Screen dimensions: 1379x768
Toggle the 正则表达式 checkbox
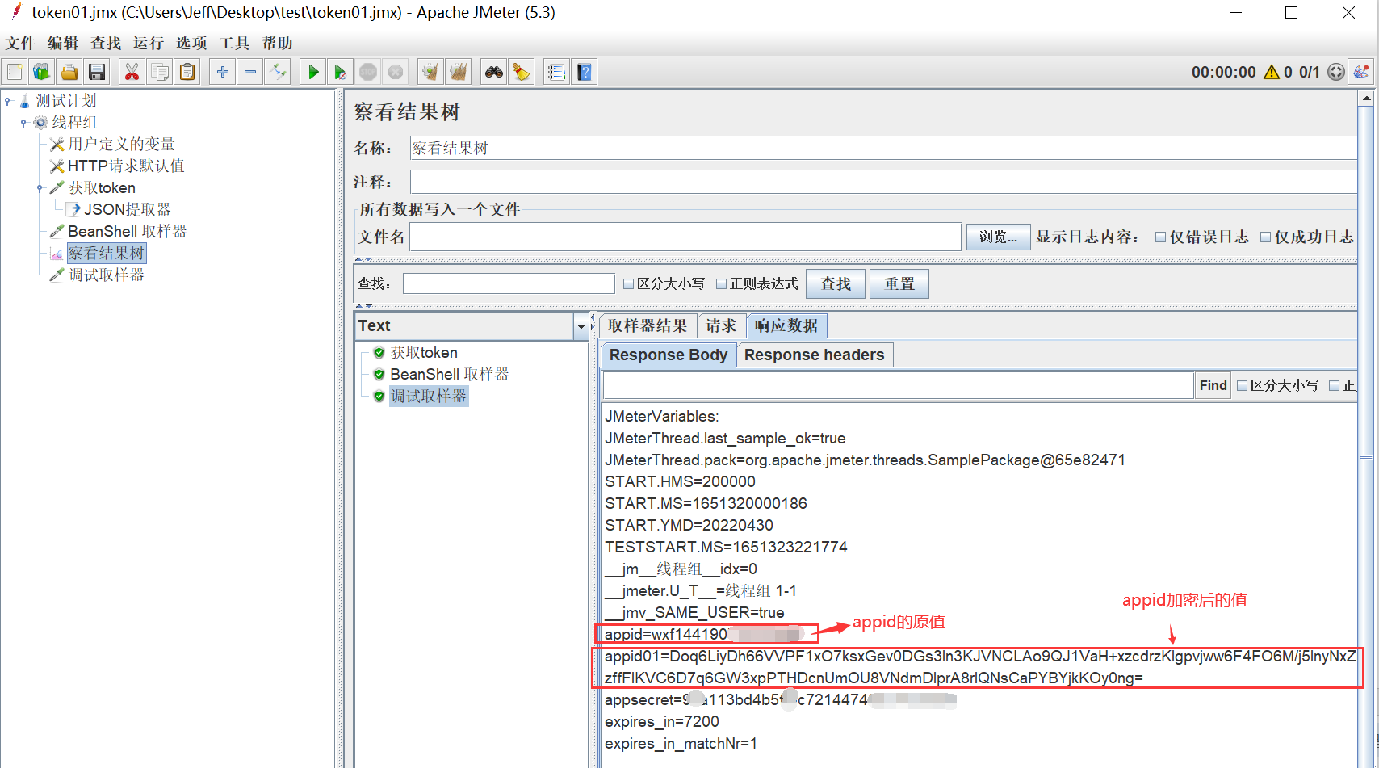tap(722, 284)
